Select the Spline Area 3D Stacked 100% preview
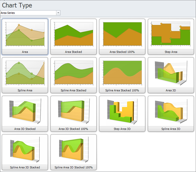 tap(74, 150)
